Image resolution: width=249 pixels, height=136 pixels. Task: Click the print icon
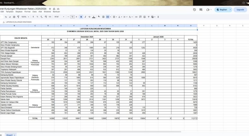[x=14, y=17]
